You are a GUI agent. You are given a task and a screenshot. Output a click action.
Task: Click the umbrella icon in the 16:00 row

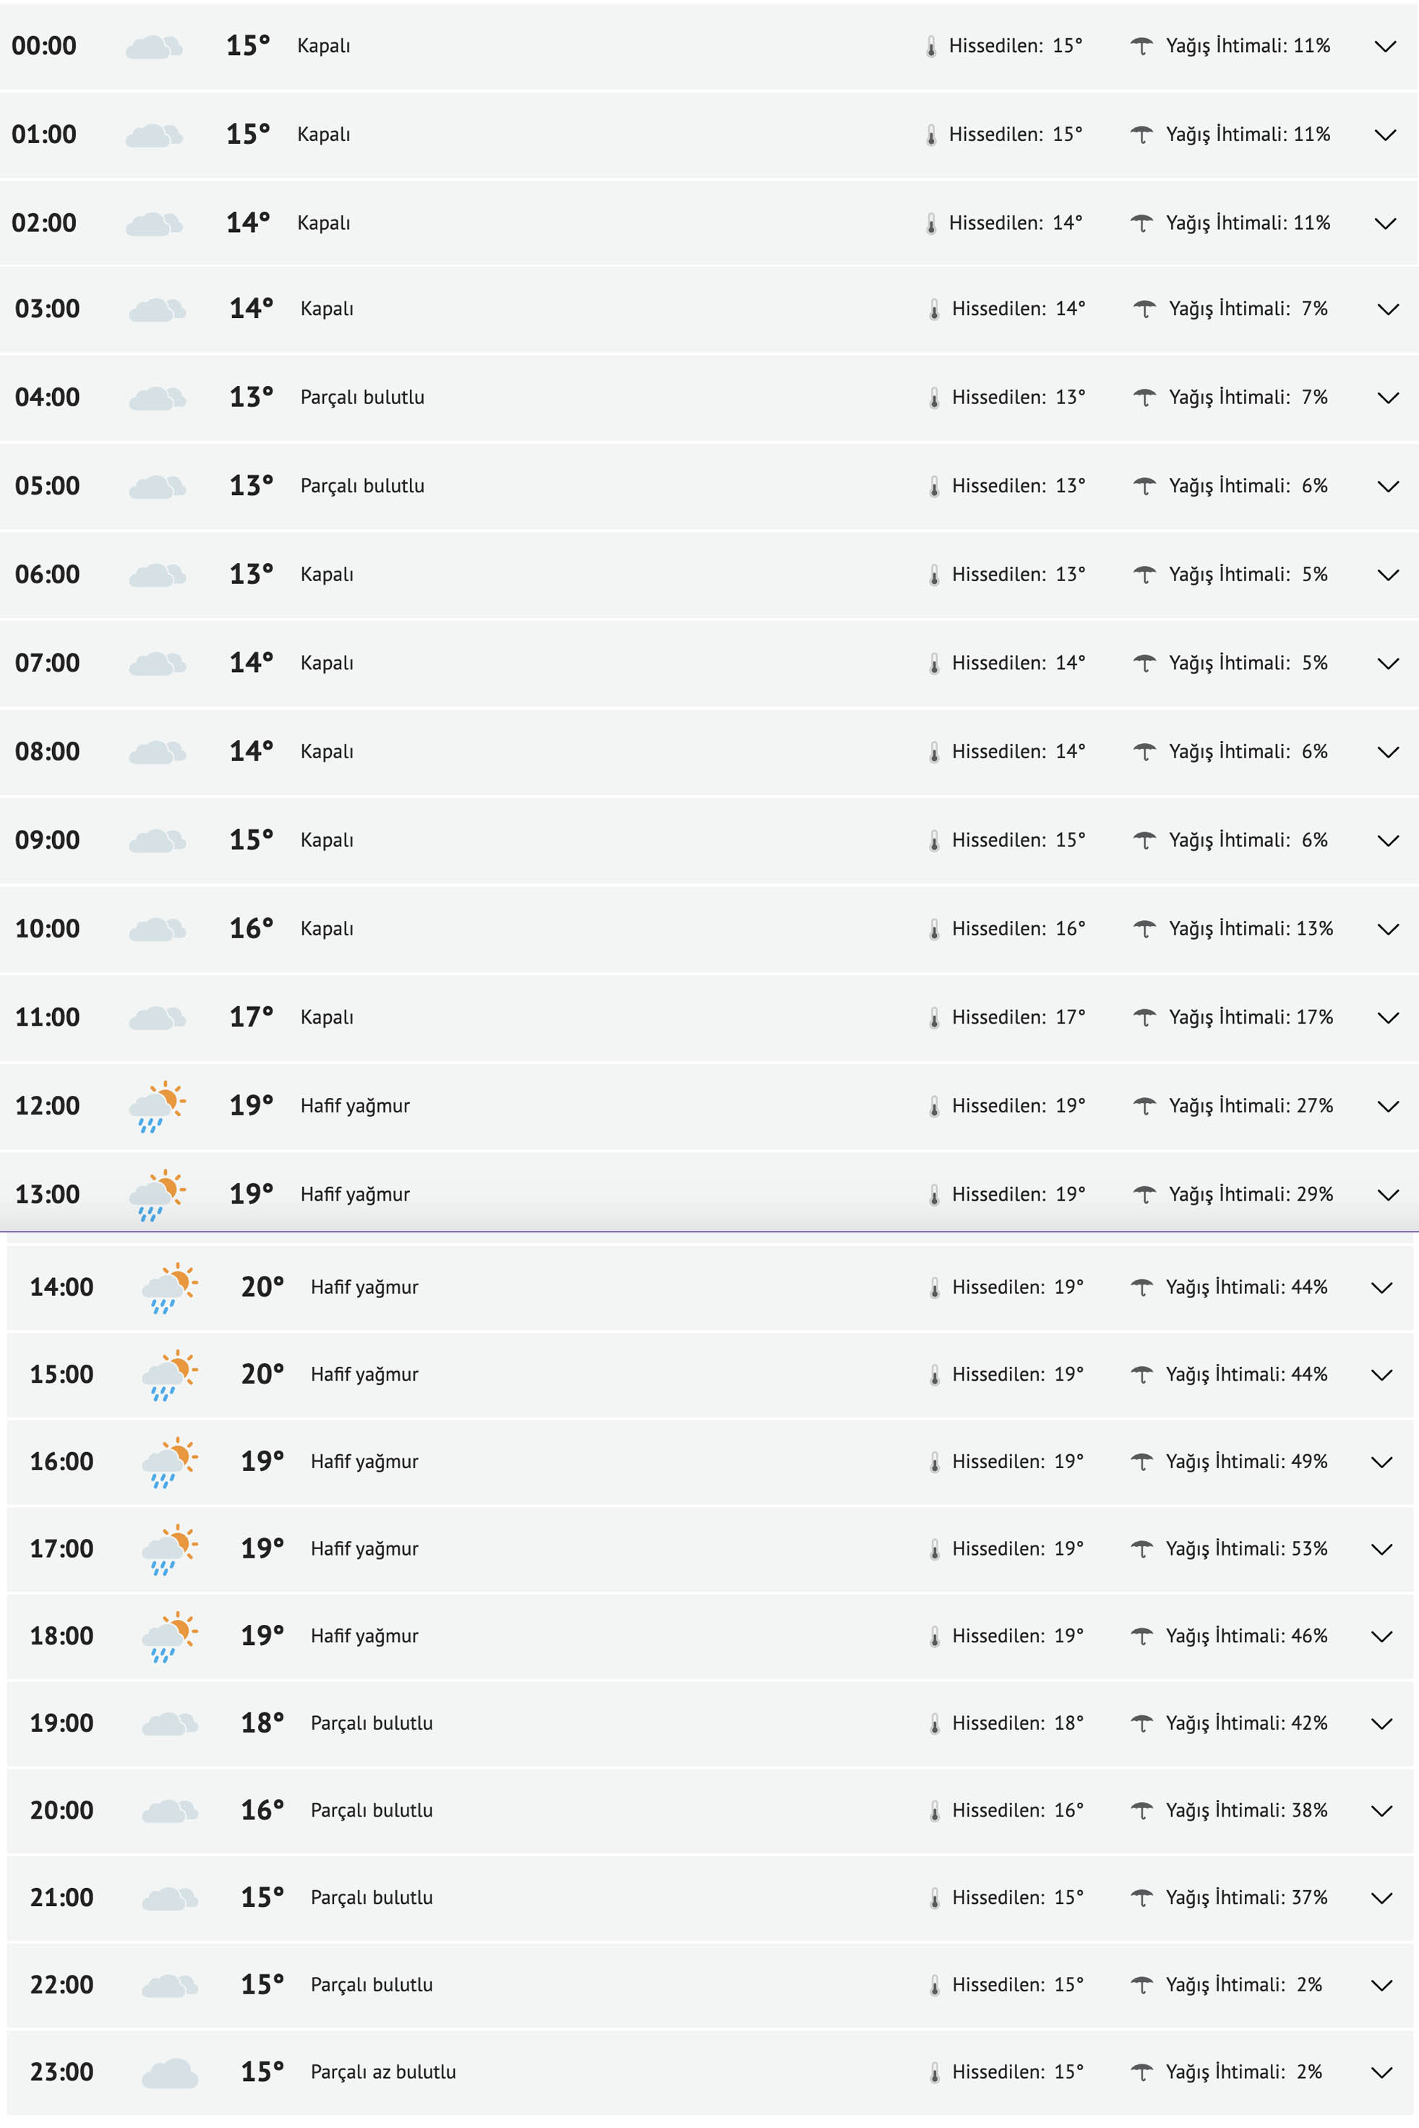click(x=1141, y=1462)
